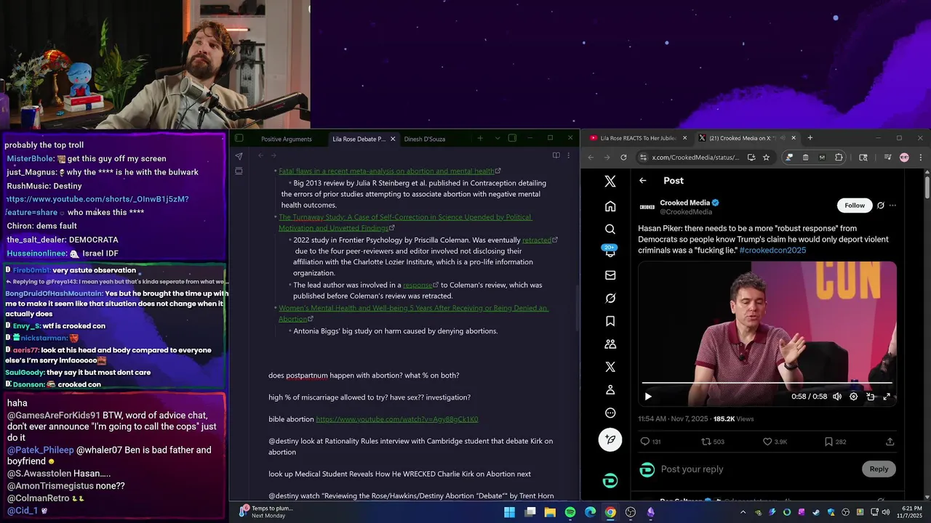Open note's more options menu in Obsidian
This screenshot has height=523, width=931.
click(x=568, y=155)
